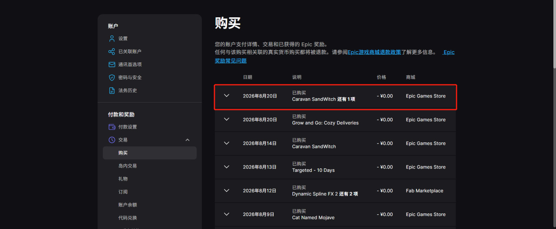The image size is (556, 229).
Task: Click the 2026年8月12日 date cell
Action: coord(260,191)
